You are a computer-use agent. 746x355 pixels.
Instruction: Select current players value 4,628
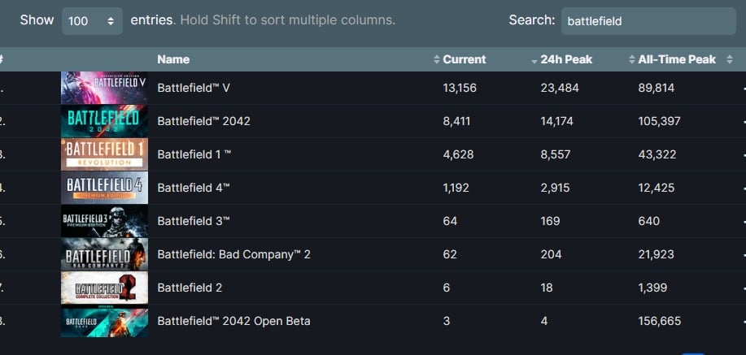458,154
